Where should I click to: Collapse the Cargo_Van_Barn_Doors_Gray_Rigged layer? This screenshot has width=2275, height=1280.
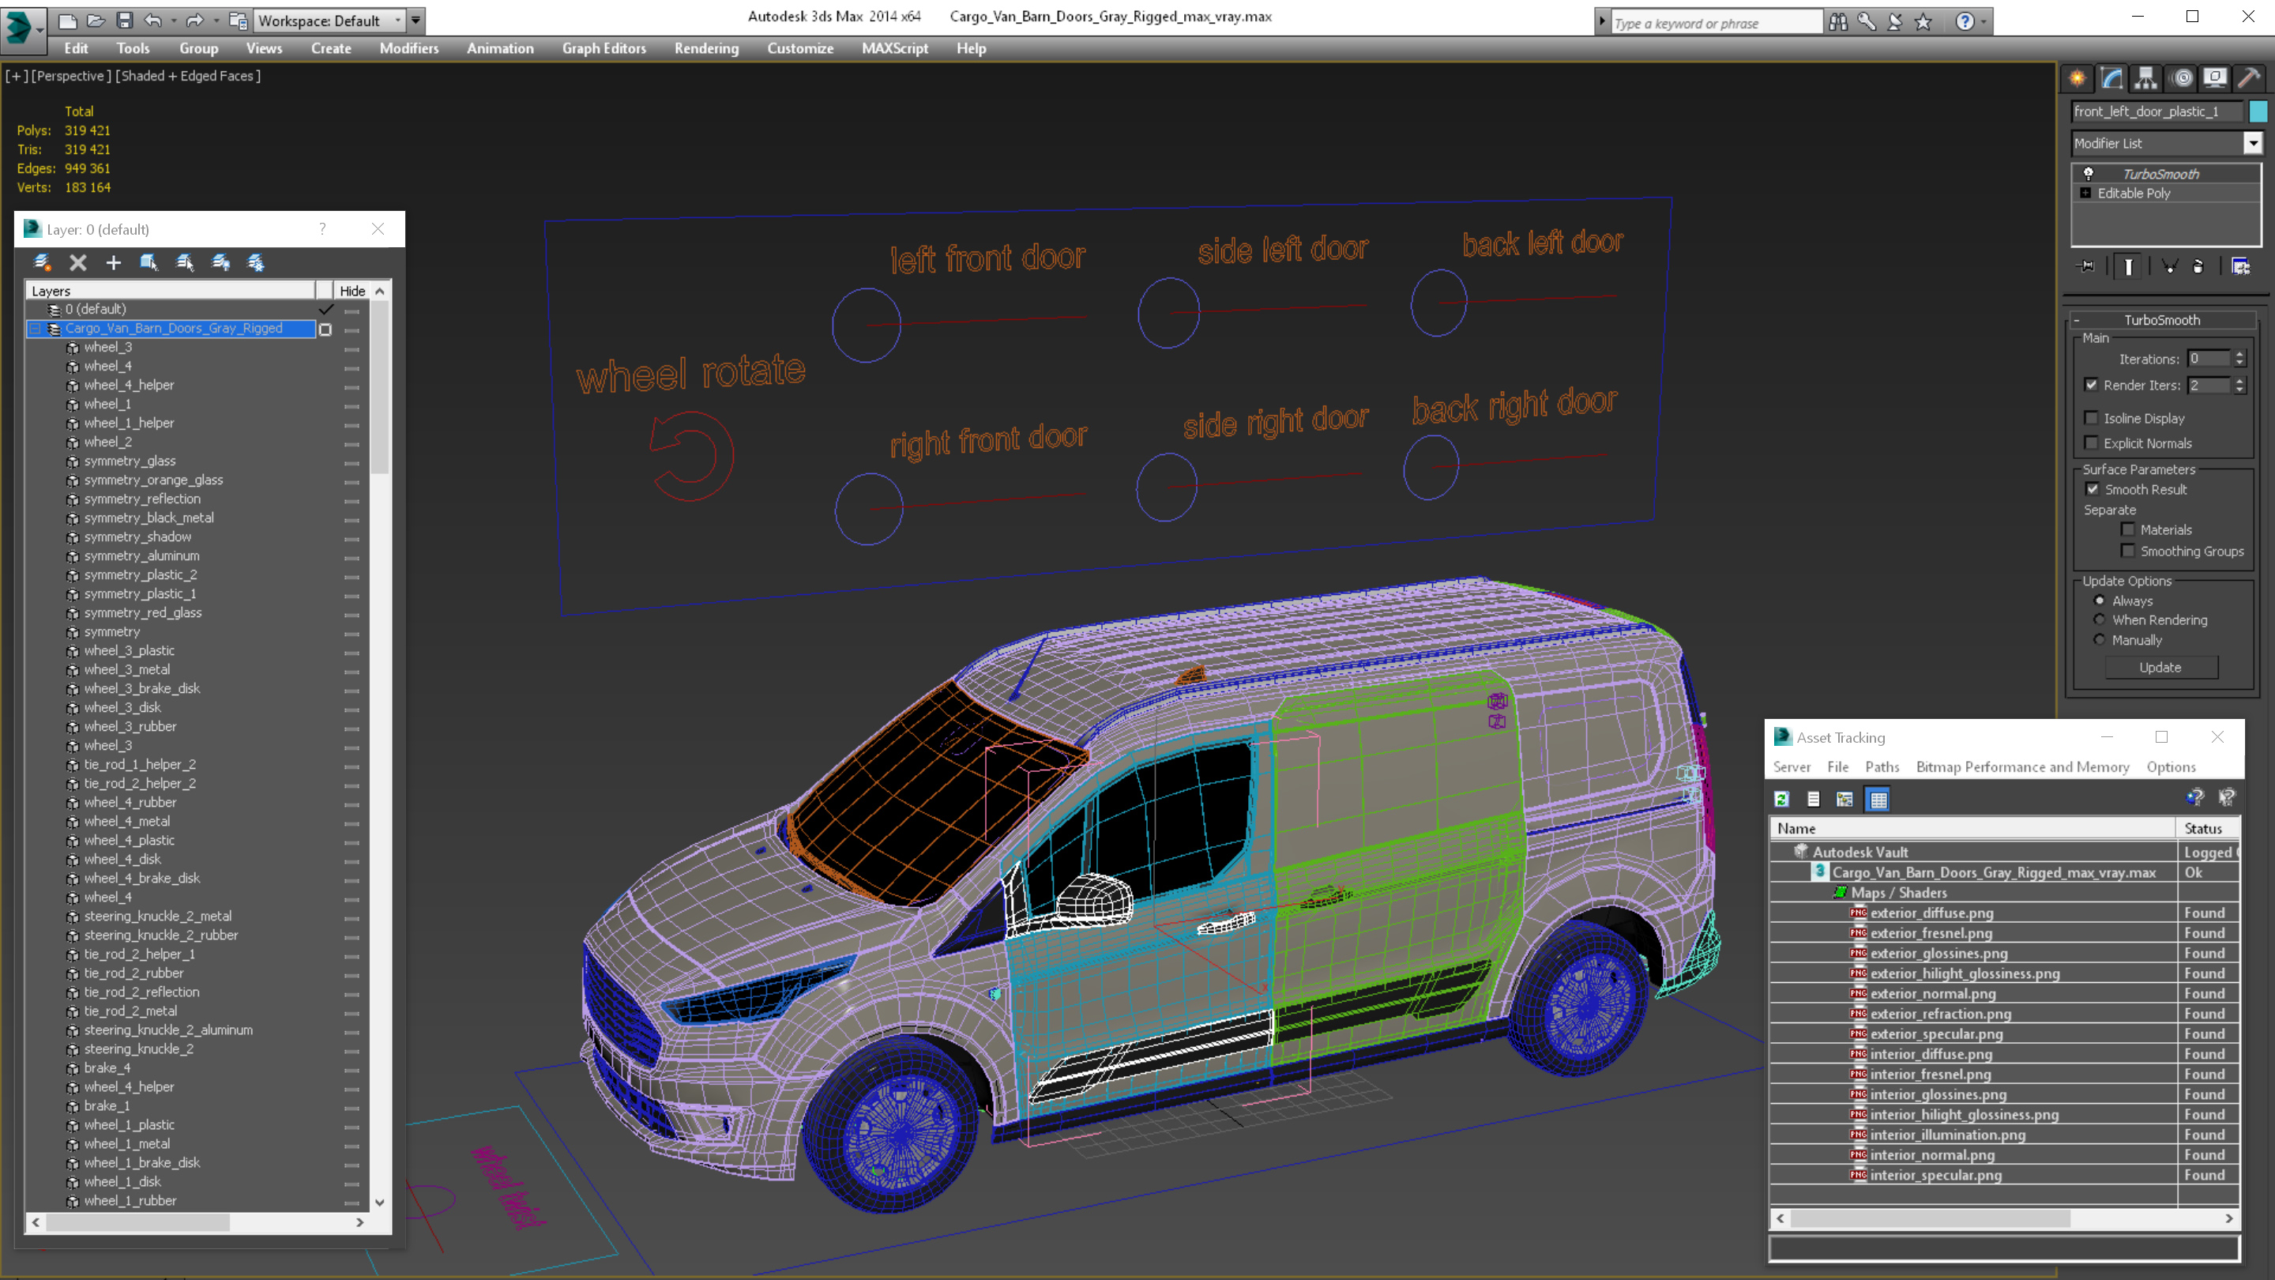tap(36, 328)
